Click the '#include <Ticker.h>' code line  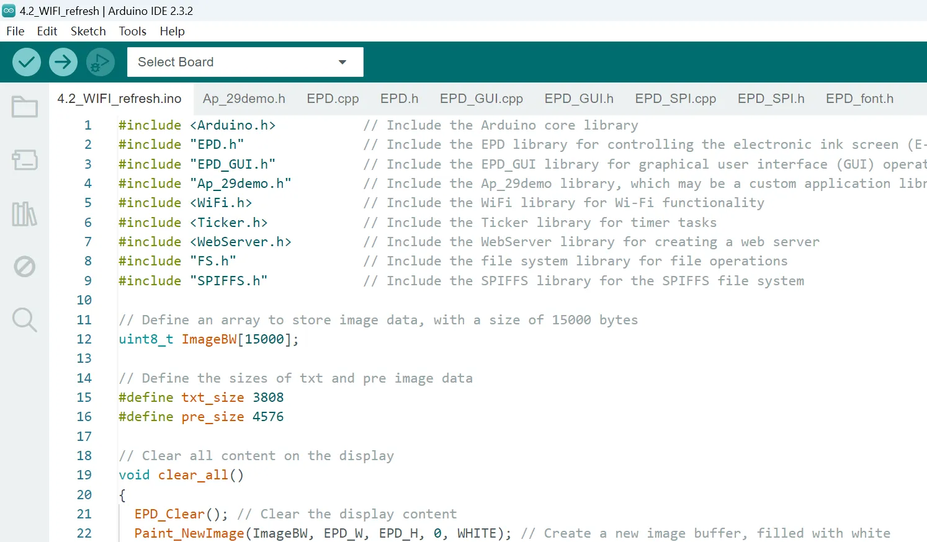coord(193,223)
